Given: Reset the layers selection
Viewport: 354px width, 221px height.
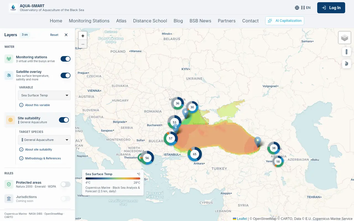Looking at the screenshot, I should pos(54,35).
